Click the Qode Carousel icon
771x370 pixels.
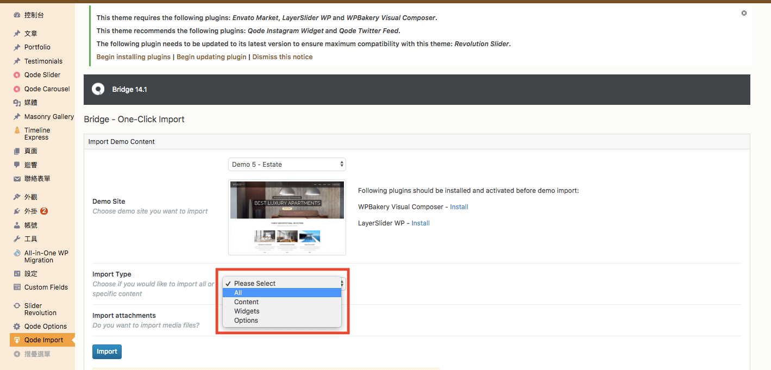(17, 89)
